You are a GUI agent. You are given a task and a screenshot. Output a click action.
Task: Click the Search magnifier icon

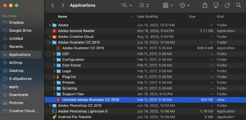239,5
